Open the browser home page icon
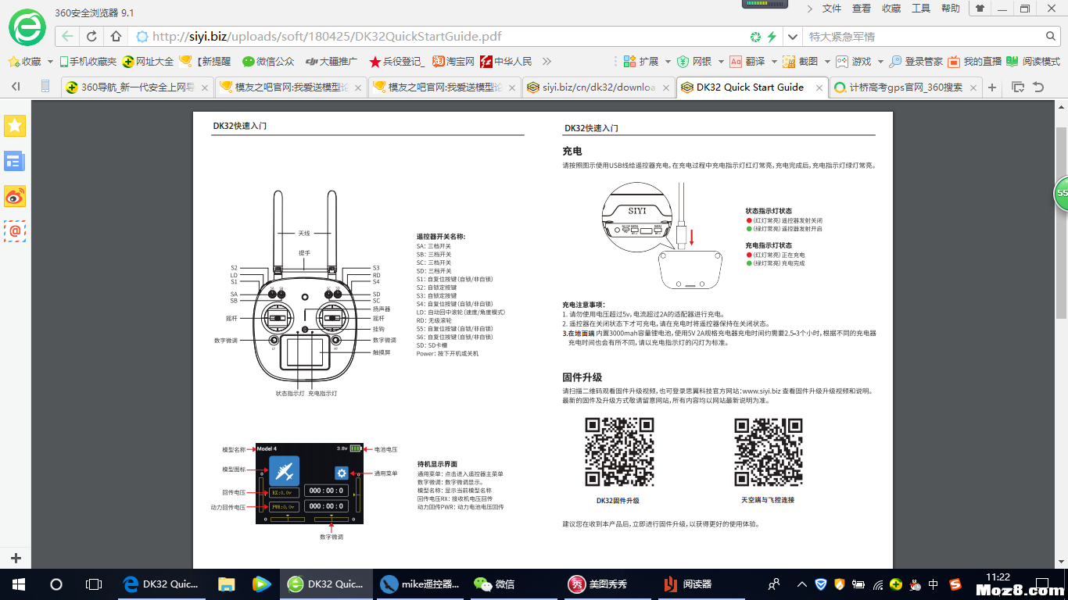 tap(116, 36)
